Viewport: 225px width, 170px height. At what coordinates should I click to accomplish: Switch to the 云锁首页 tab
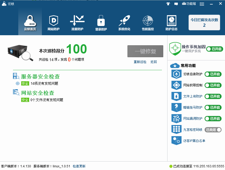30,23
